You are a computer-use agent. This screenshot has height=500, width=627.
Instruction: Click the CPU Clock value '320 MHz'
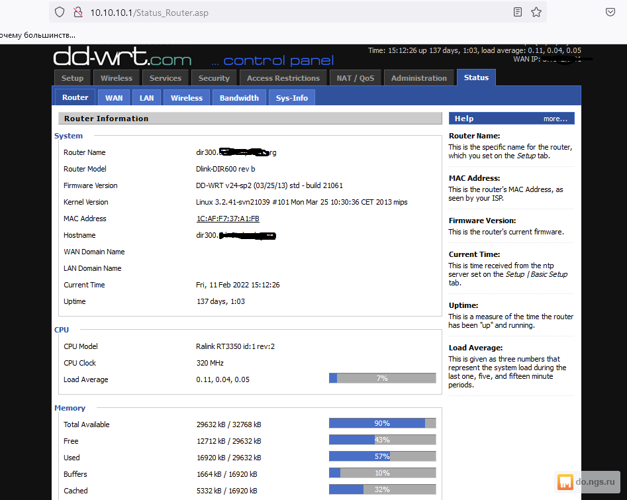pyautogui.click(x=210, y=363)
